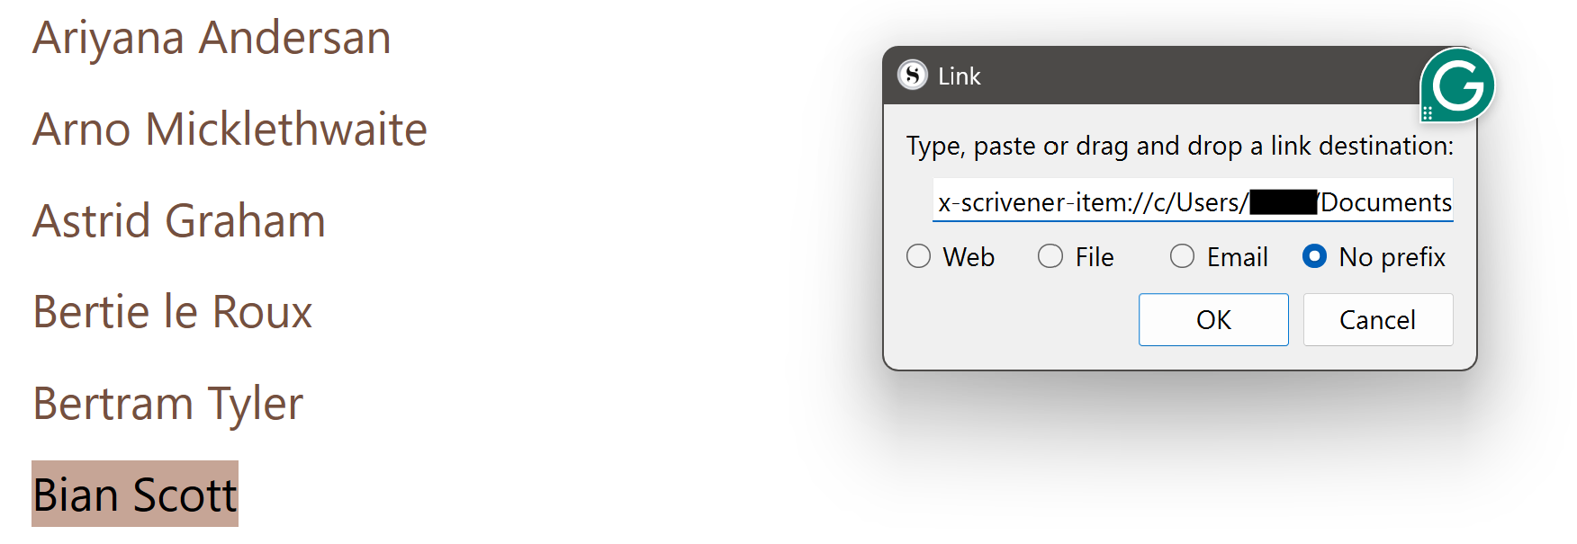Open the Grammarly widget
The width and height of the screenshot is (1577, 544).
[1458, 85]
